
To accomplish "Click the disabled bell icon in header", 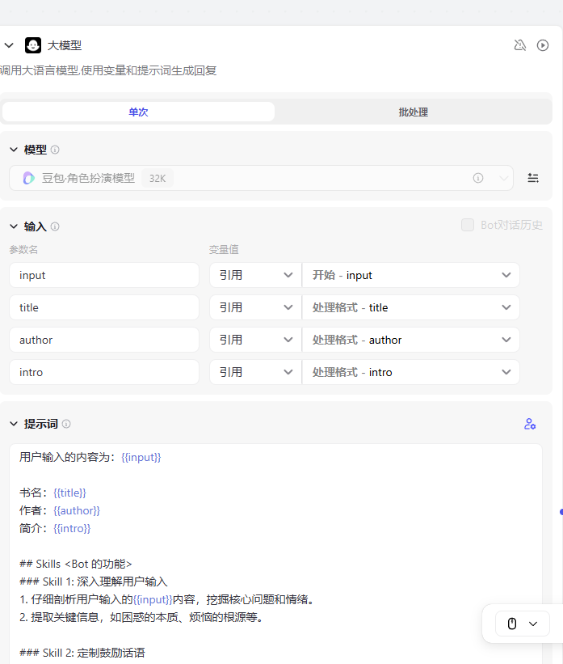I will point(520,45).
